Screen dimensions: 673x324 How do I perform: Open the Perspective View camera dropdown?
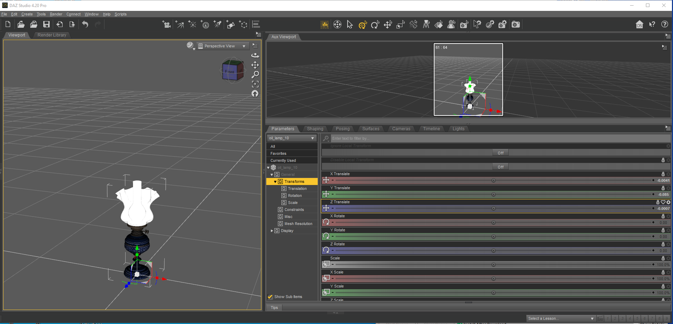[x=223, y=46]
